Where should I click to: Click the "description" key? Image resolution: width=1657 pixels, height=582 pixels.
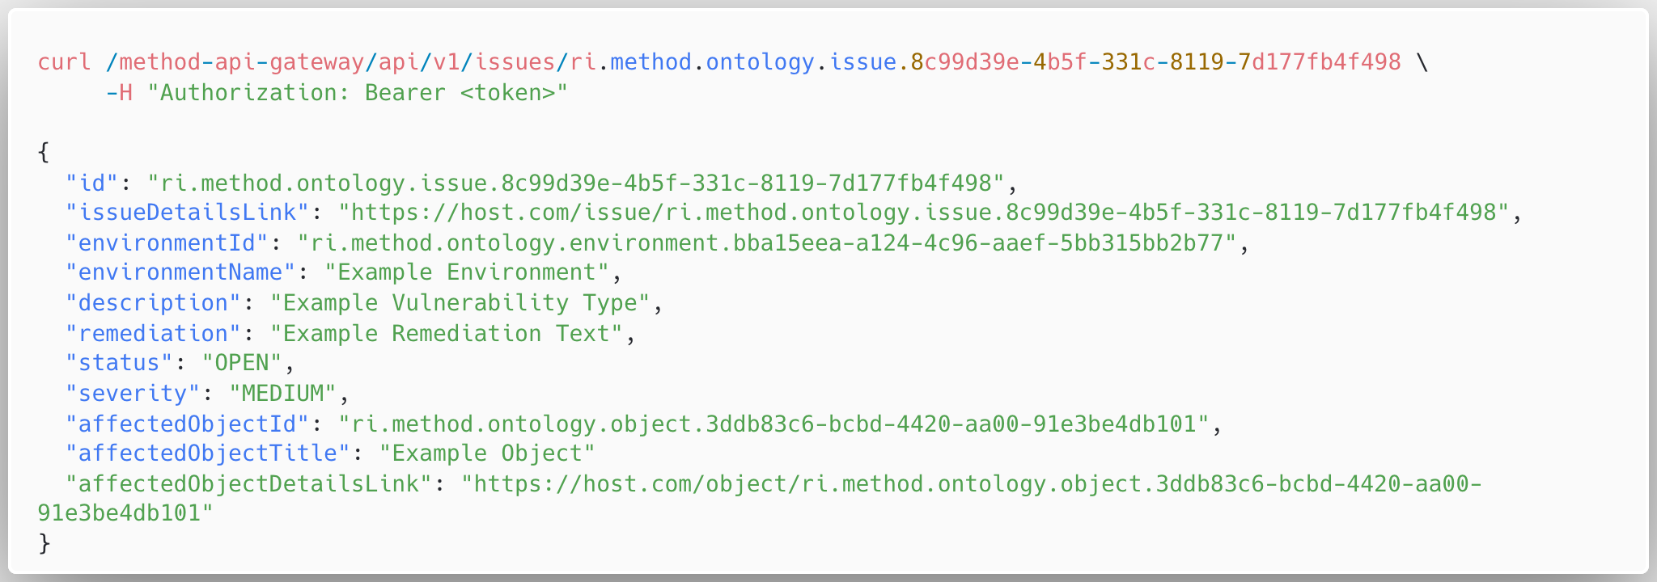[x=153, y=303]
